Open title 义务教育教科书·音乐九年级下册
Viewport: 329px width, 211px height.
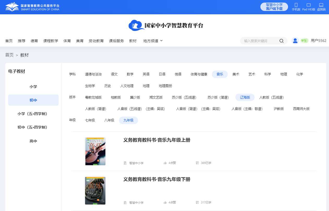[157, 179]
